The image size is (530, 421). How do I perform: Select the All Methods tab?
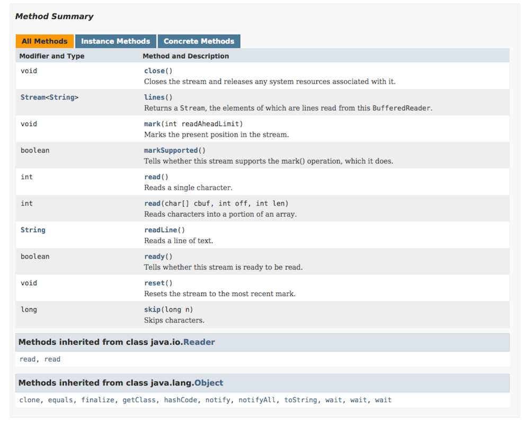[45, 41]
